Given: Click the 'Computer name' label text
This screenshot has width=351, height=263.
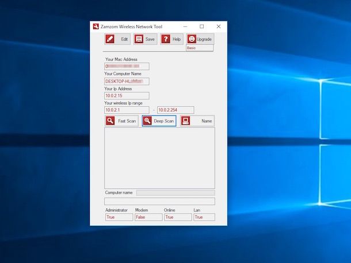Looking at the screenshot, I should point(119,192).
